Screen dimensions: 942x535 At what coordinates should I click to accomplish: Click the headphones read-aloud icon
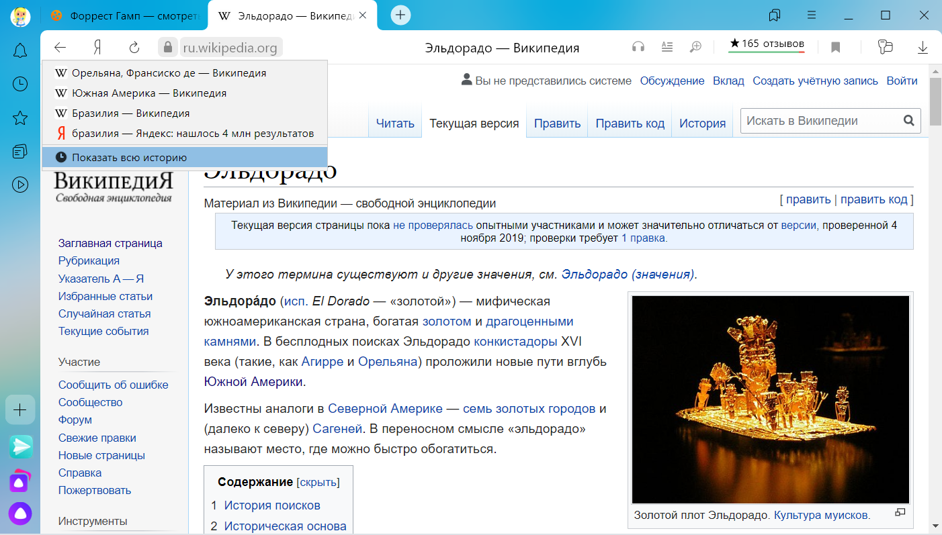(x=638, y=47)
